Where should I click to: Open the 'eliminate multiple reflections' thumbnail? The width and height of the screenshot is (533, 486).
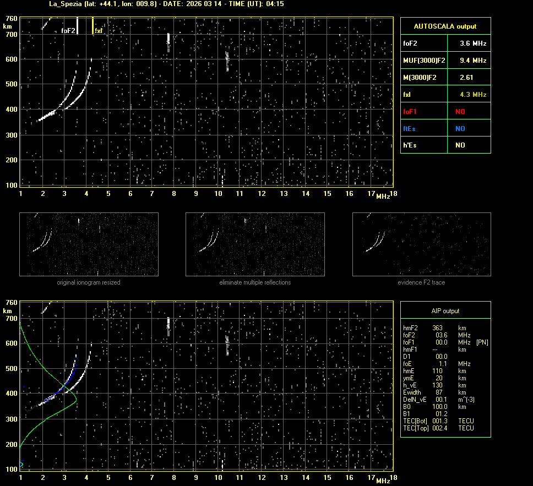coord(255,244)
